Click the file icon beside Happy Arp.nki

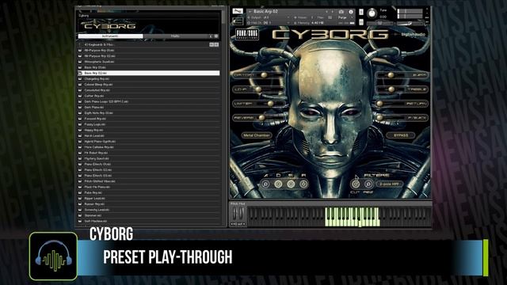(x=80, y=130)
